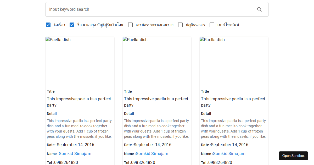
Task: Open Somkid Simajarn link in left card
Action: coord(75,154)
